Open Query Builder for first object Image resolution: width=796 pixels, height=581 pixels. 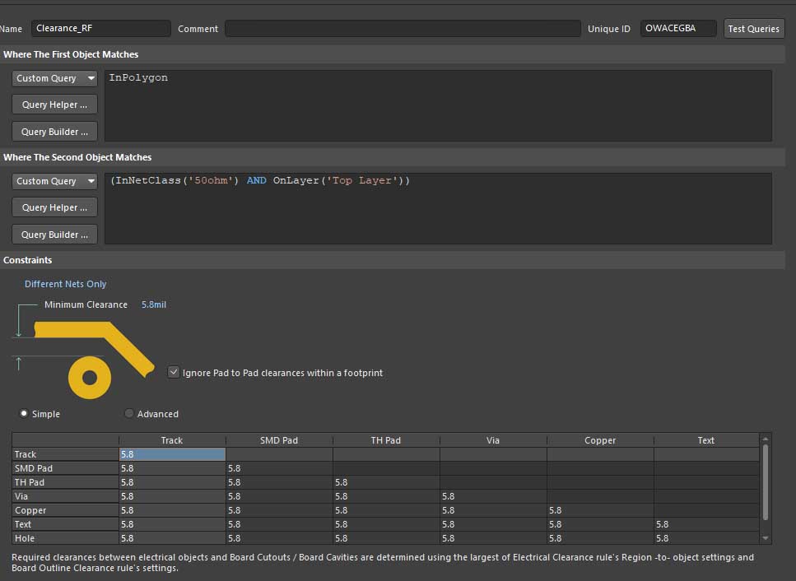coord(54,132)
